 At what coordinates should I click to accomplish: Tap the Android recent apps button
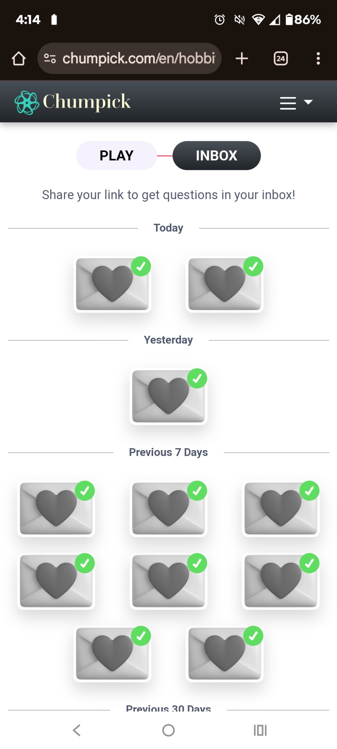260,730
